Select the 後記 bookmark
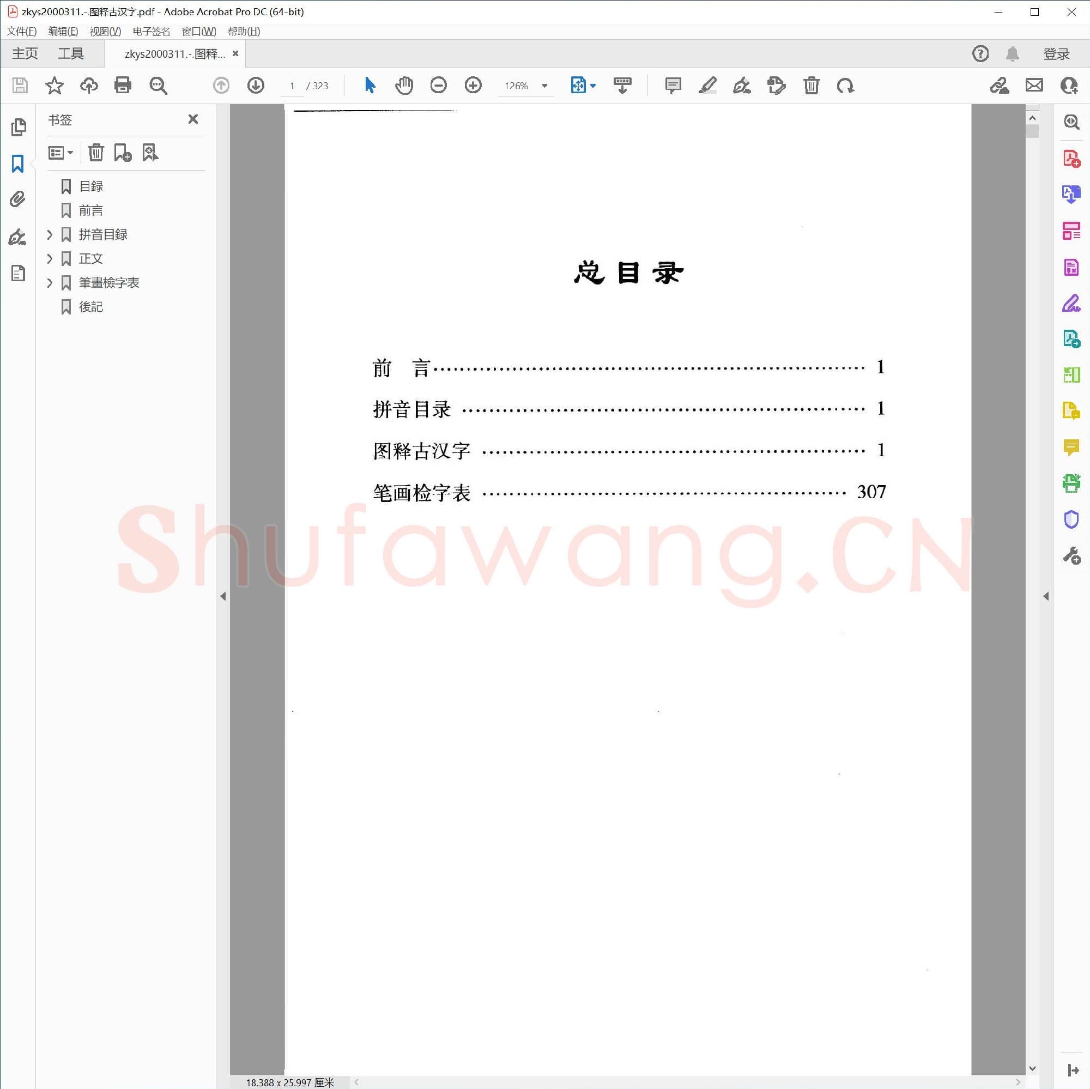 (92, 306)
